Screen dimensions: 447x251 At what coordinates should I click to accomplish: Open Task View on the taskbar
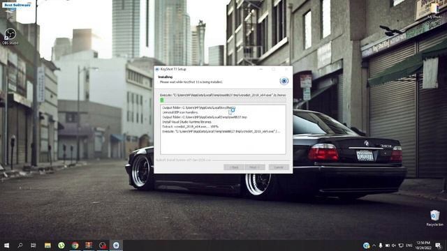(34, 245)
